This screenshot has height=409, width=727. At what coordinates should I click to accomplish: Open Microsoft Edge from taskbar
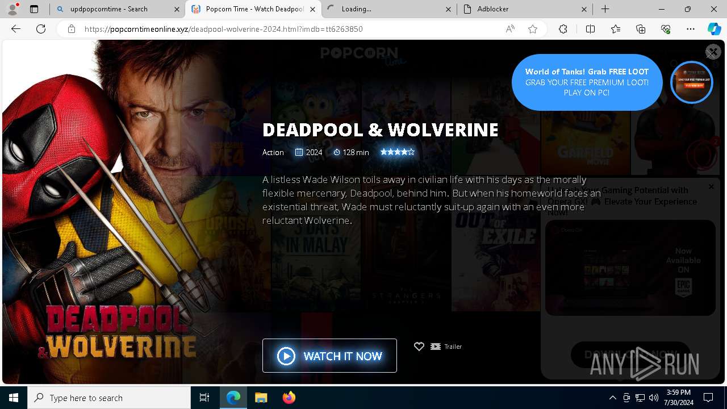(x=233, y=398)
